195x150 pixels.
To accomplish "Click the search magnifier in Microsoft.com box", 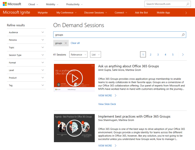I will [x=188, y=4].
